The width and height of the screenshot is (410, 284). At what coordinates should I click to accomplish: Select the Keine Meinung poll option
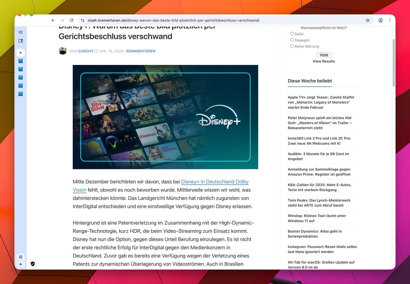[292, 46]
